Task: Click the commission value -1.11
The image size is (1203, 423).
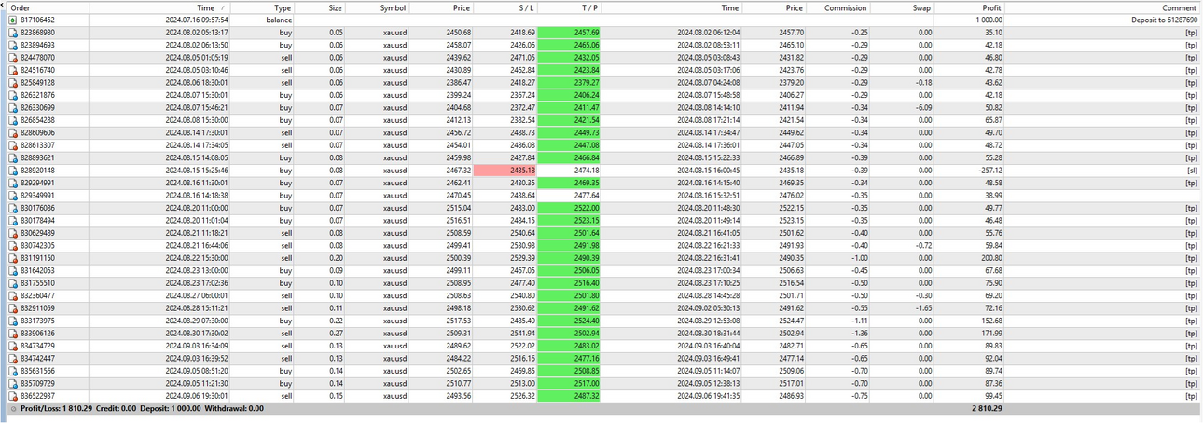Action: 858,321
